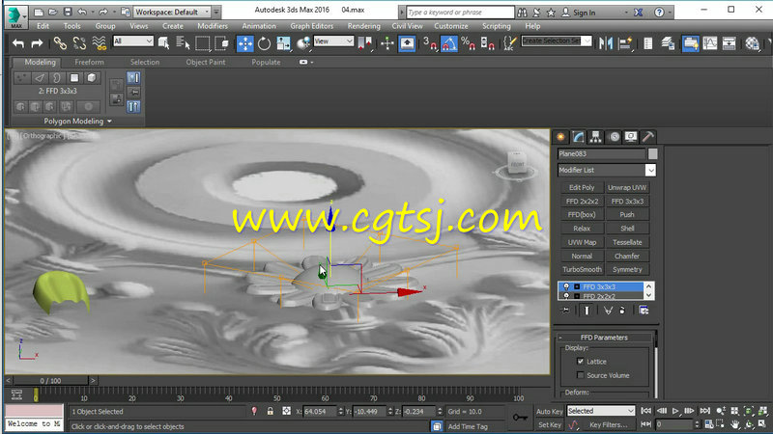Viewport: 773px width, 434px height.
Task: Open the Motion command panel tab
Action: [x=614, y=137]
